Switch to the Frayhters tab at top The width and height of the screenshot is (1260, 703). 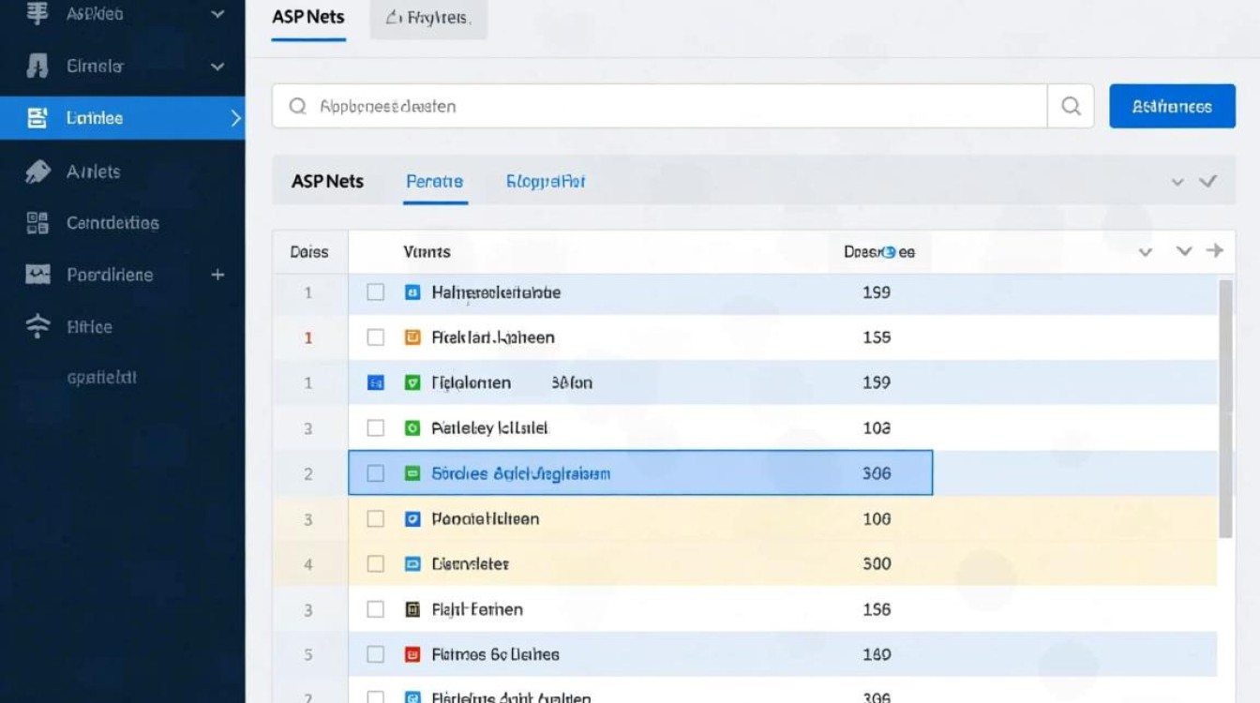[x=428, y=18]
